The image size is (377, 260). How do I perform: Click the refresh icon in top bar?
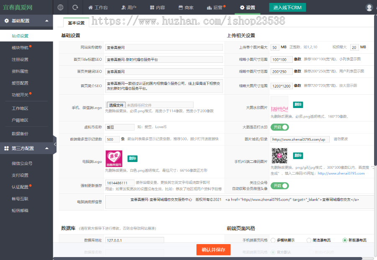pyautogui.click(x=75, y=8)
